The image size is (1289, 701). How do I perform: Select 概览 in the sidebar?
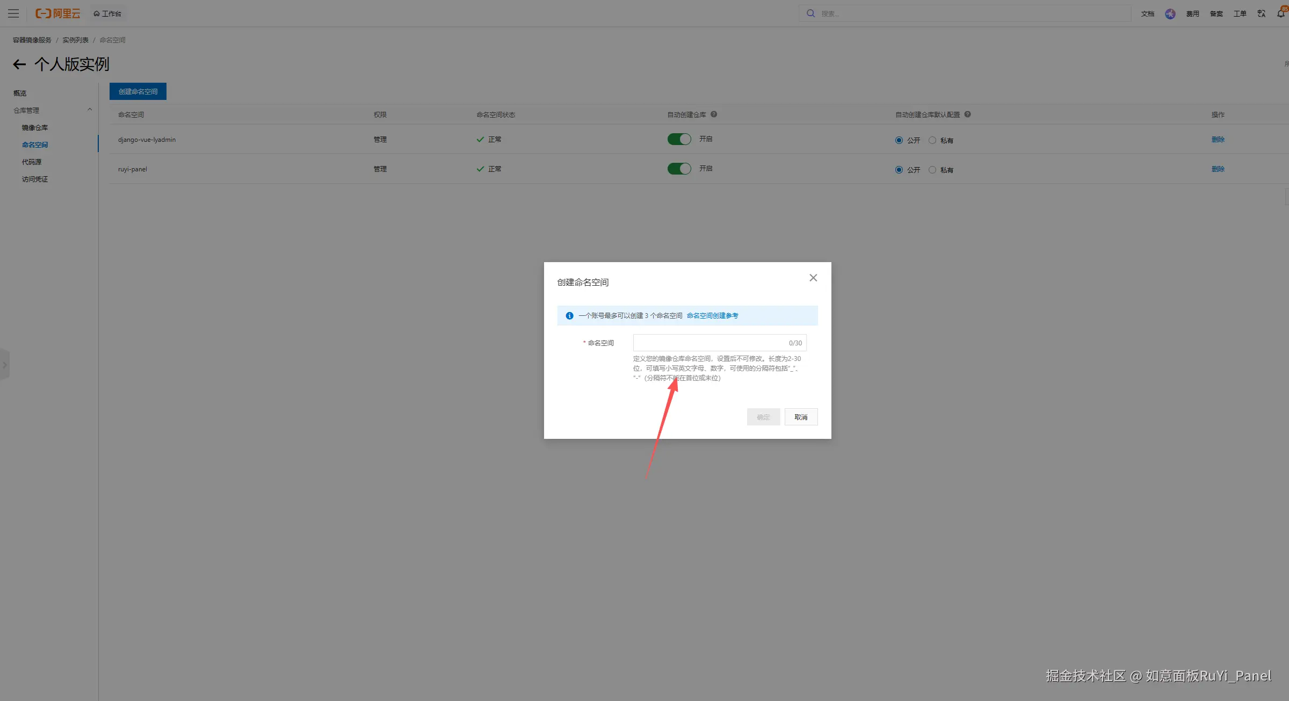pyautogui.click(x=20, y=93)
